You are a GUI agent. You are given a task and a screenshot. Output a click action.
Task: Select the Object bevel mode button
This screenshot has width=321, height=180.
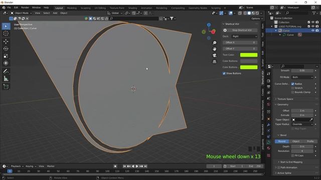tap(296, 141)
